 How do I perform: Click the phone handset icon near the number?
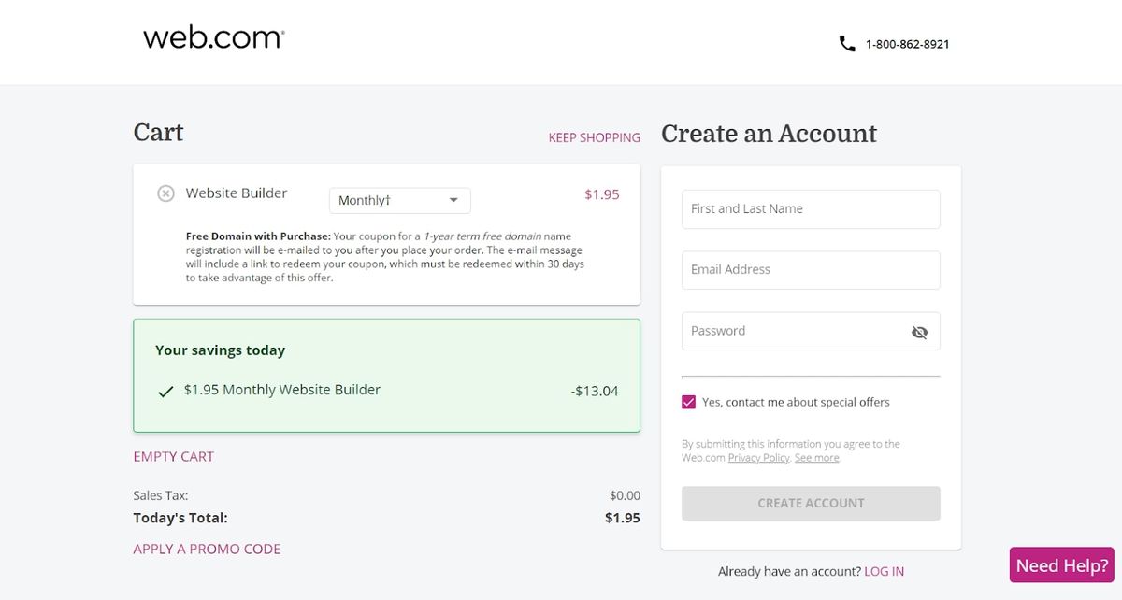pyautogui.click(x=846, y=42)
